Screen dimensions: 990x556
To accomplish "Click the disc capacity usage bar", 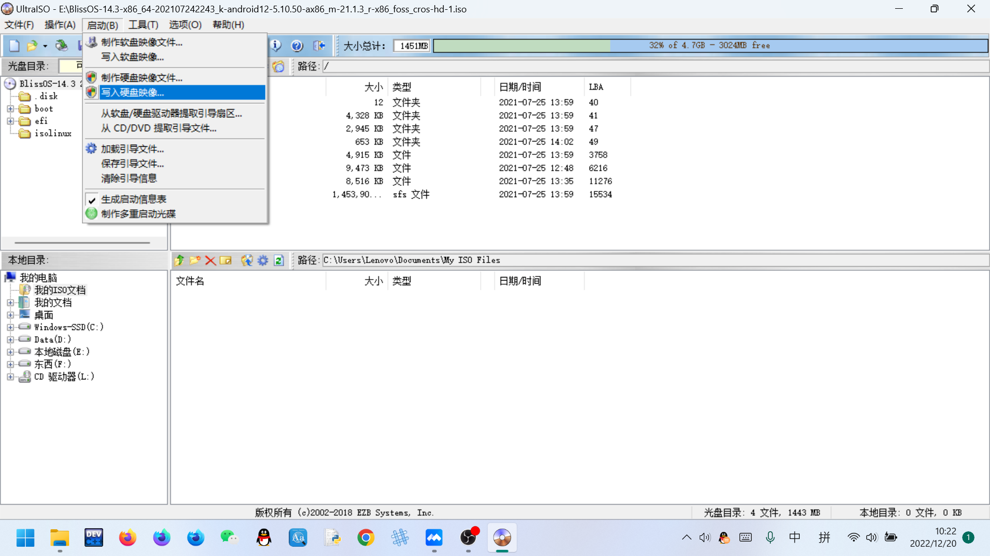I will (x=709, y=46).
